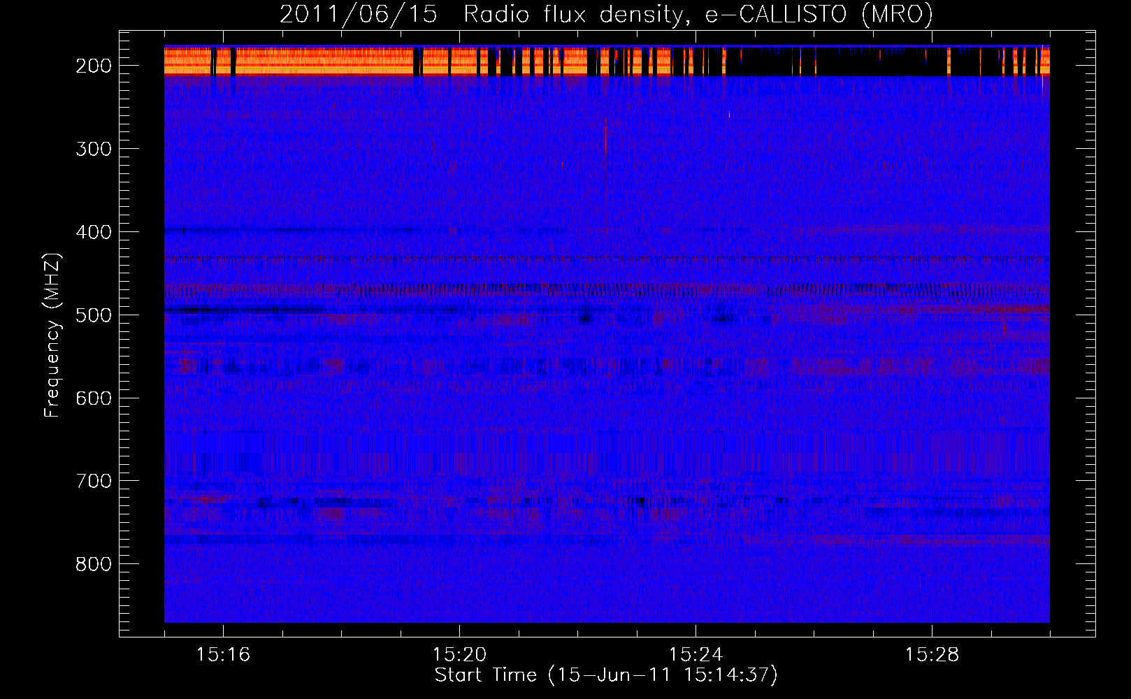Click the 15:16 time axis label
1131x699 pixels.
tap(223, 655)
